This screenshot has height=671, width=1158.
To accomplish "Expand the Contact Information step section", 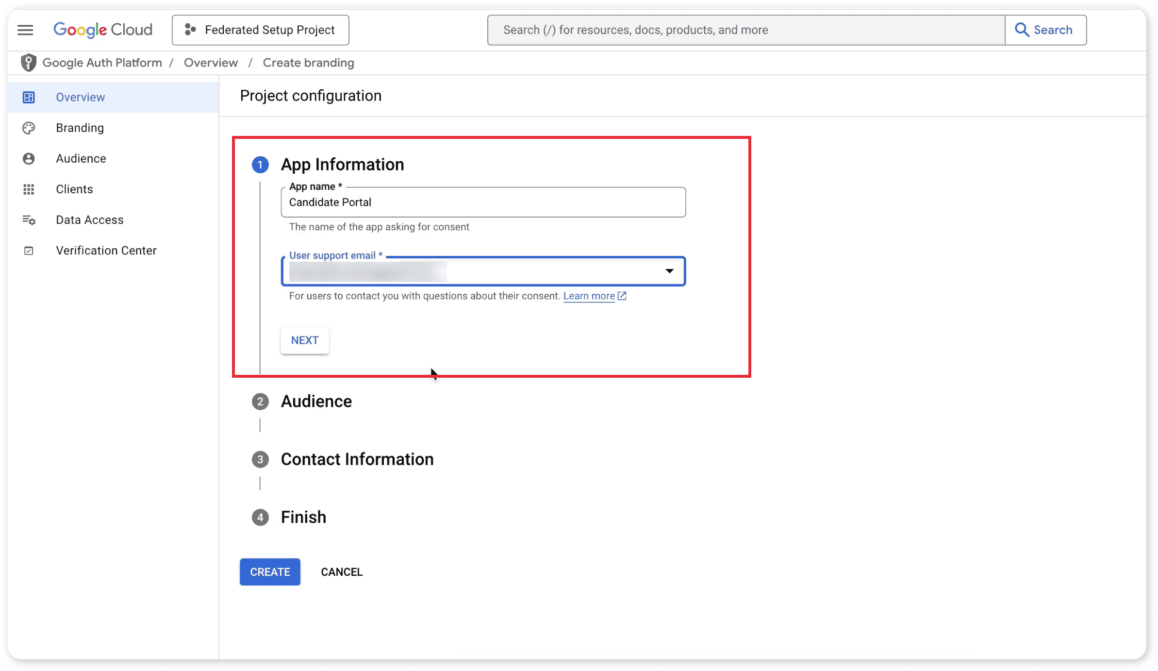I will 357,459.
